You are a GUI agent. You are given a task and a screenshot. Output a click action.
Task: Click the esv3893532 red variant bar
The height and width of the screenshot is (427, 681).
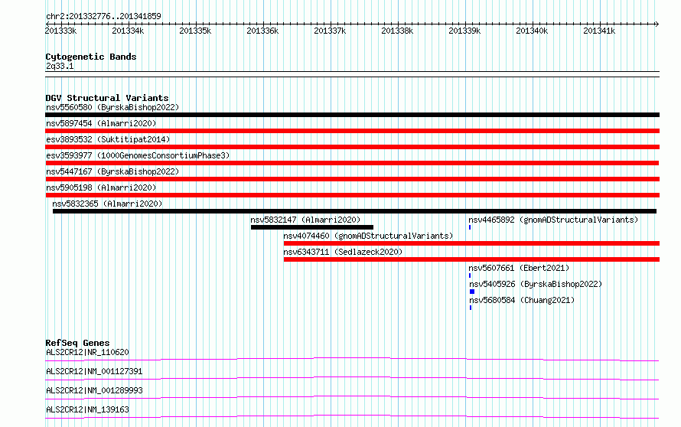[352, 147]
